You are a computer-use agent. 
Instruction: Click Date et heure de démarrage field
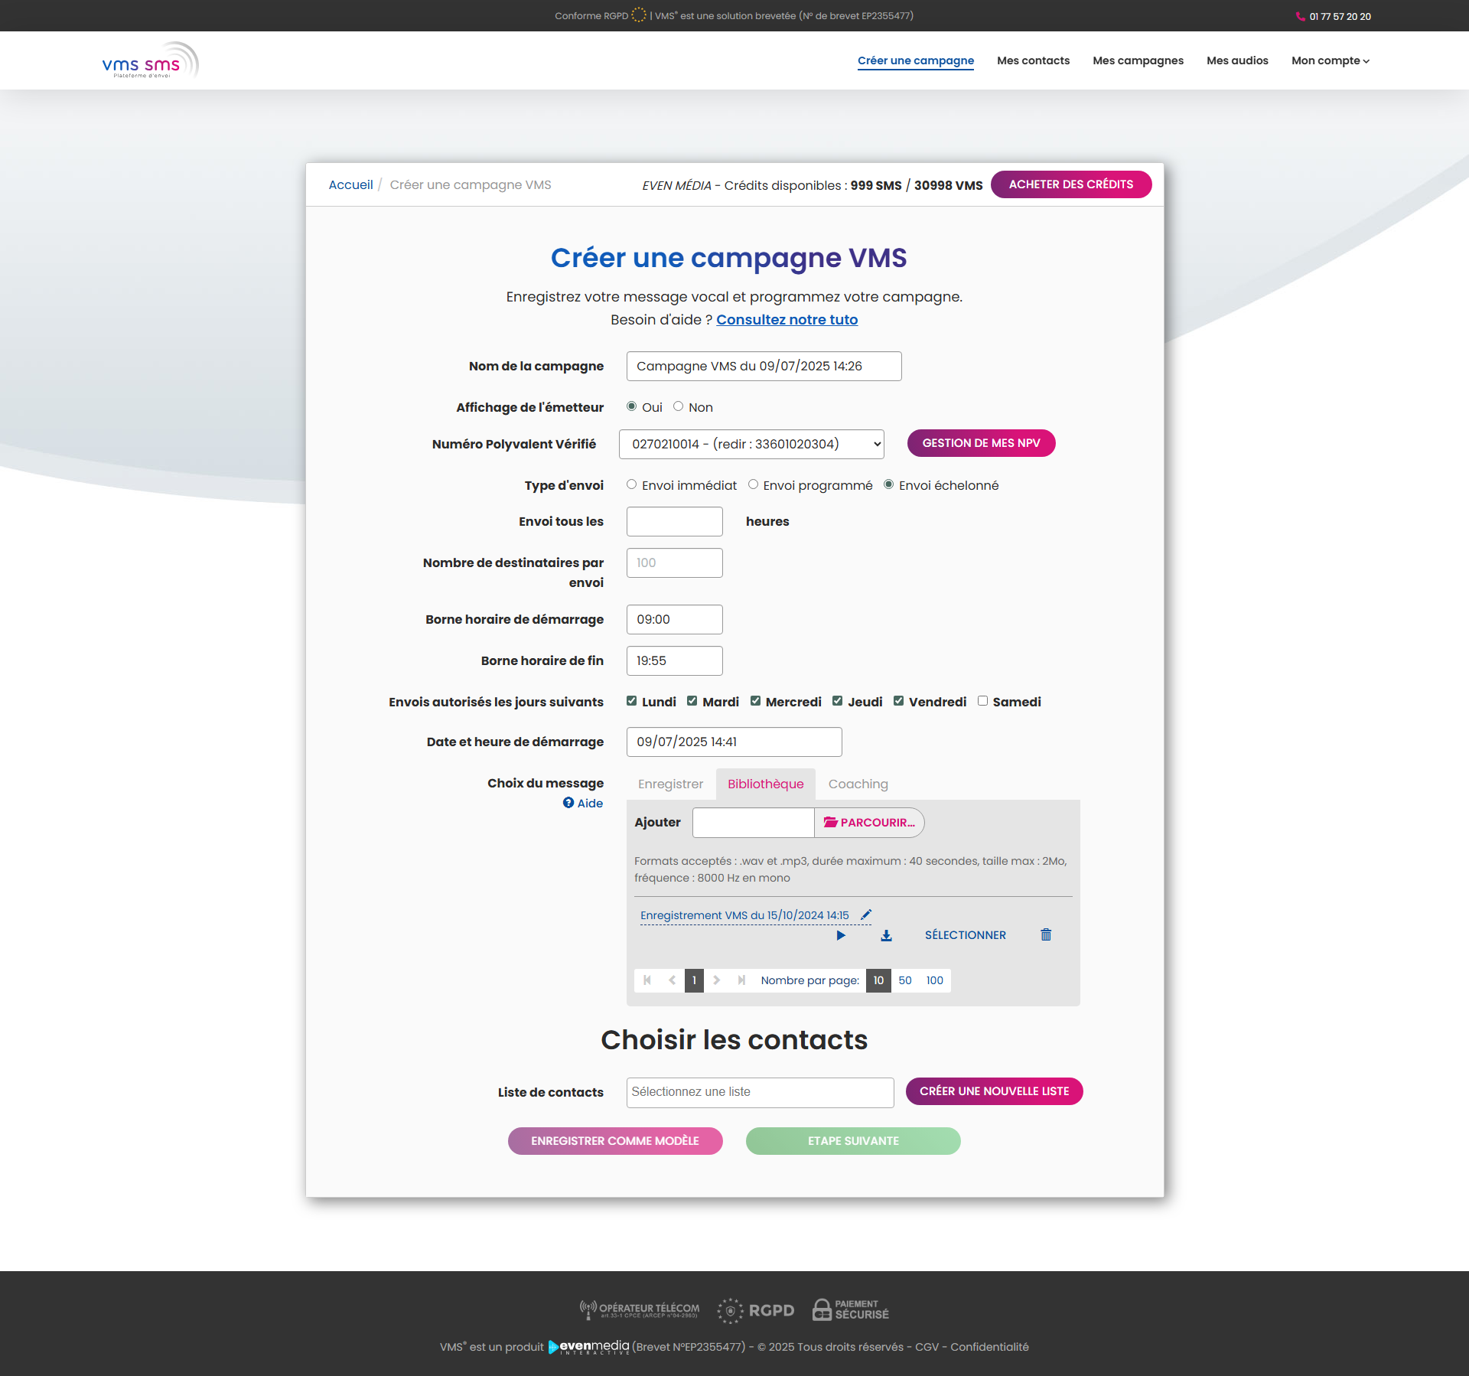pyautogui.click(x=734, y=742)
